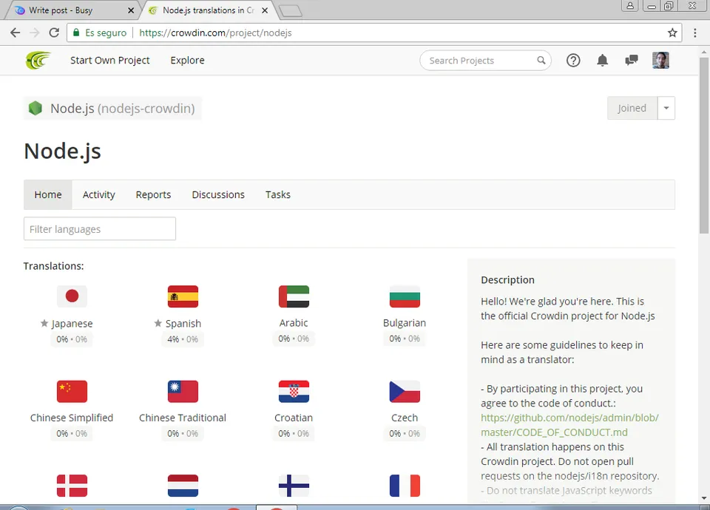The image size is (710, 510).
Task: Open the messages chat icon
Action: coord(631,60)
